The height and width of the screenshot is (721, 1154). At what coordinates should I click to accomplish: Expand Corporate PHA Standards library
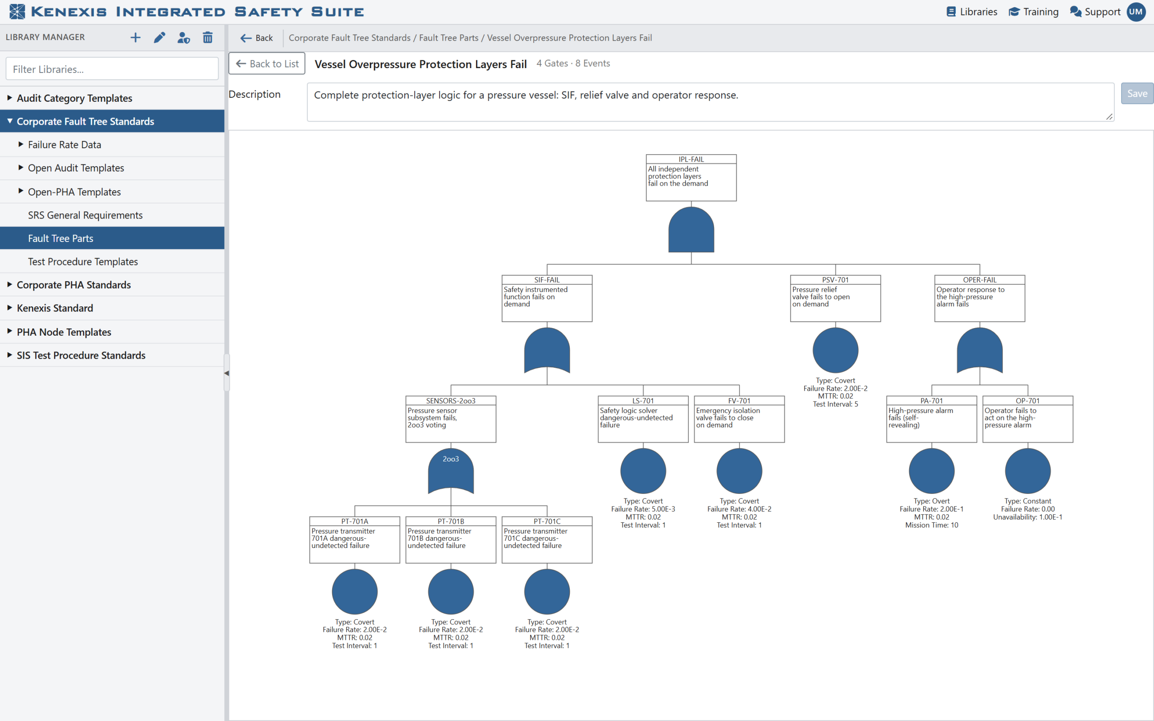9,285
